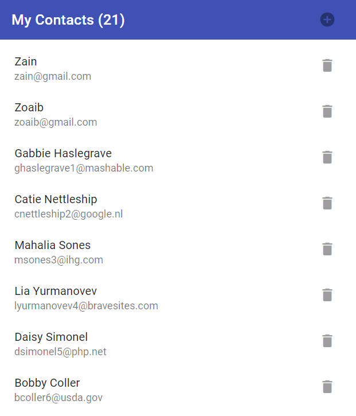Open Gabbie Haslegrave's contact
356x416 pixels.
[x=63, y=153]
